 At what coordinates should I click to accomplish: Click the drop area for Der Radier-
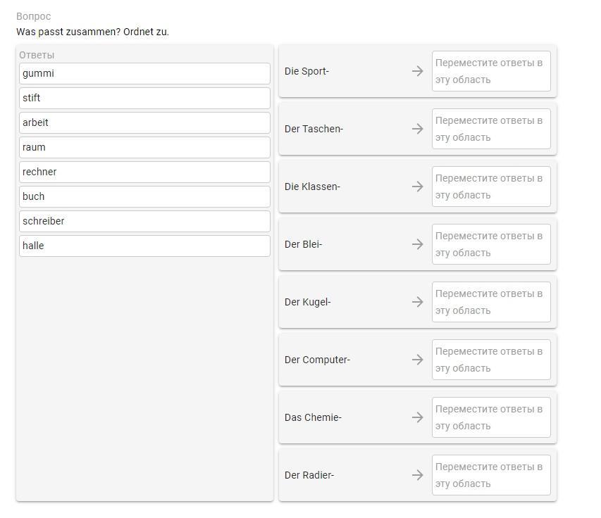click(x=491, y=475)
